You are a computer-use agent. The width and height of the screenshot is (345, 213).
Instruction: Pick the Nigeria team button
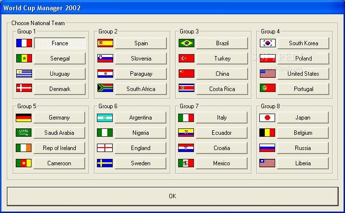click(x=141, y=132)
